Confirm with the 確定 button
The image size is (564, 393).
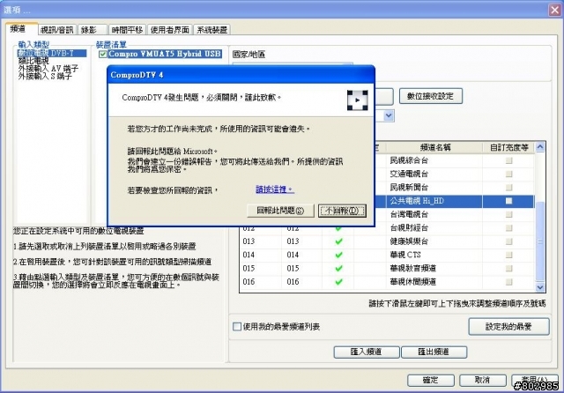pos(431,380)
